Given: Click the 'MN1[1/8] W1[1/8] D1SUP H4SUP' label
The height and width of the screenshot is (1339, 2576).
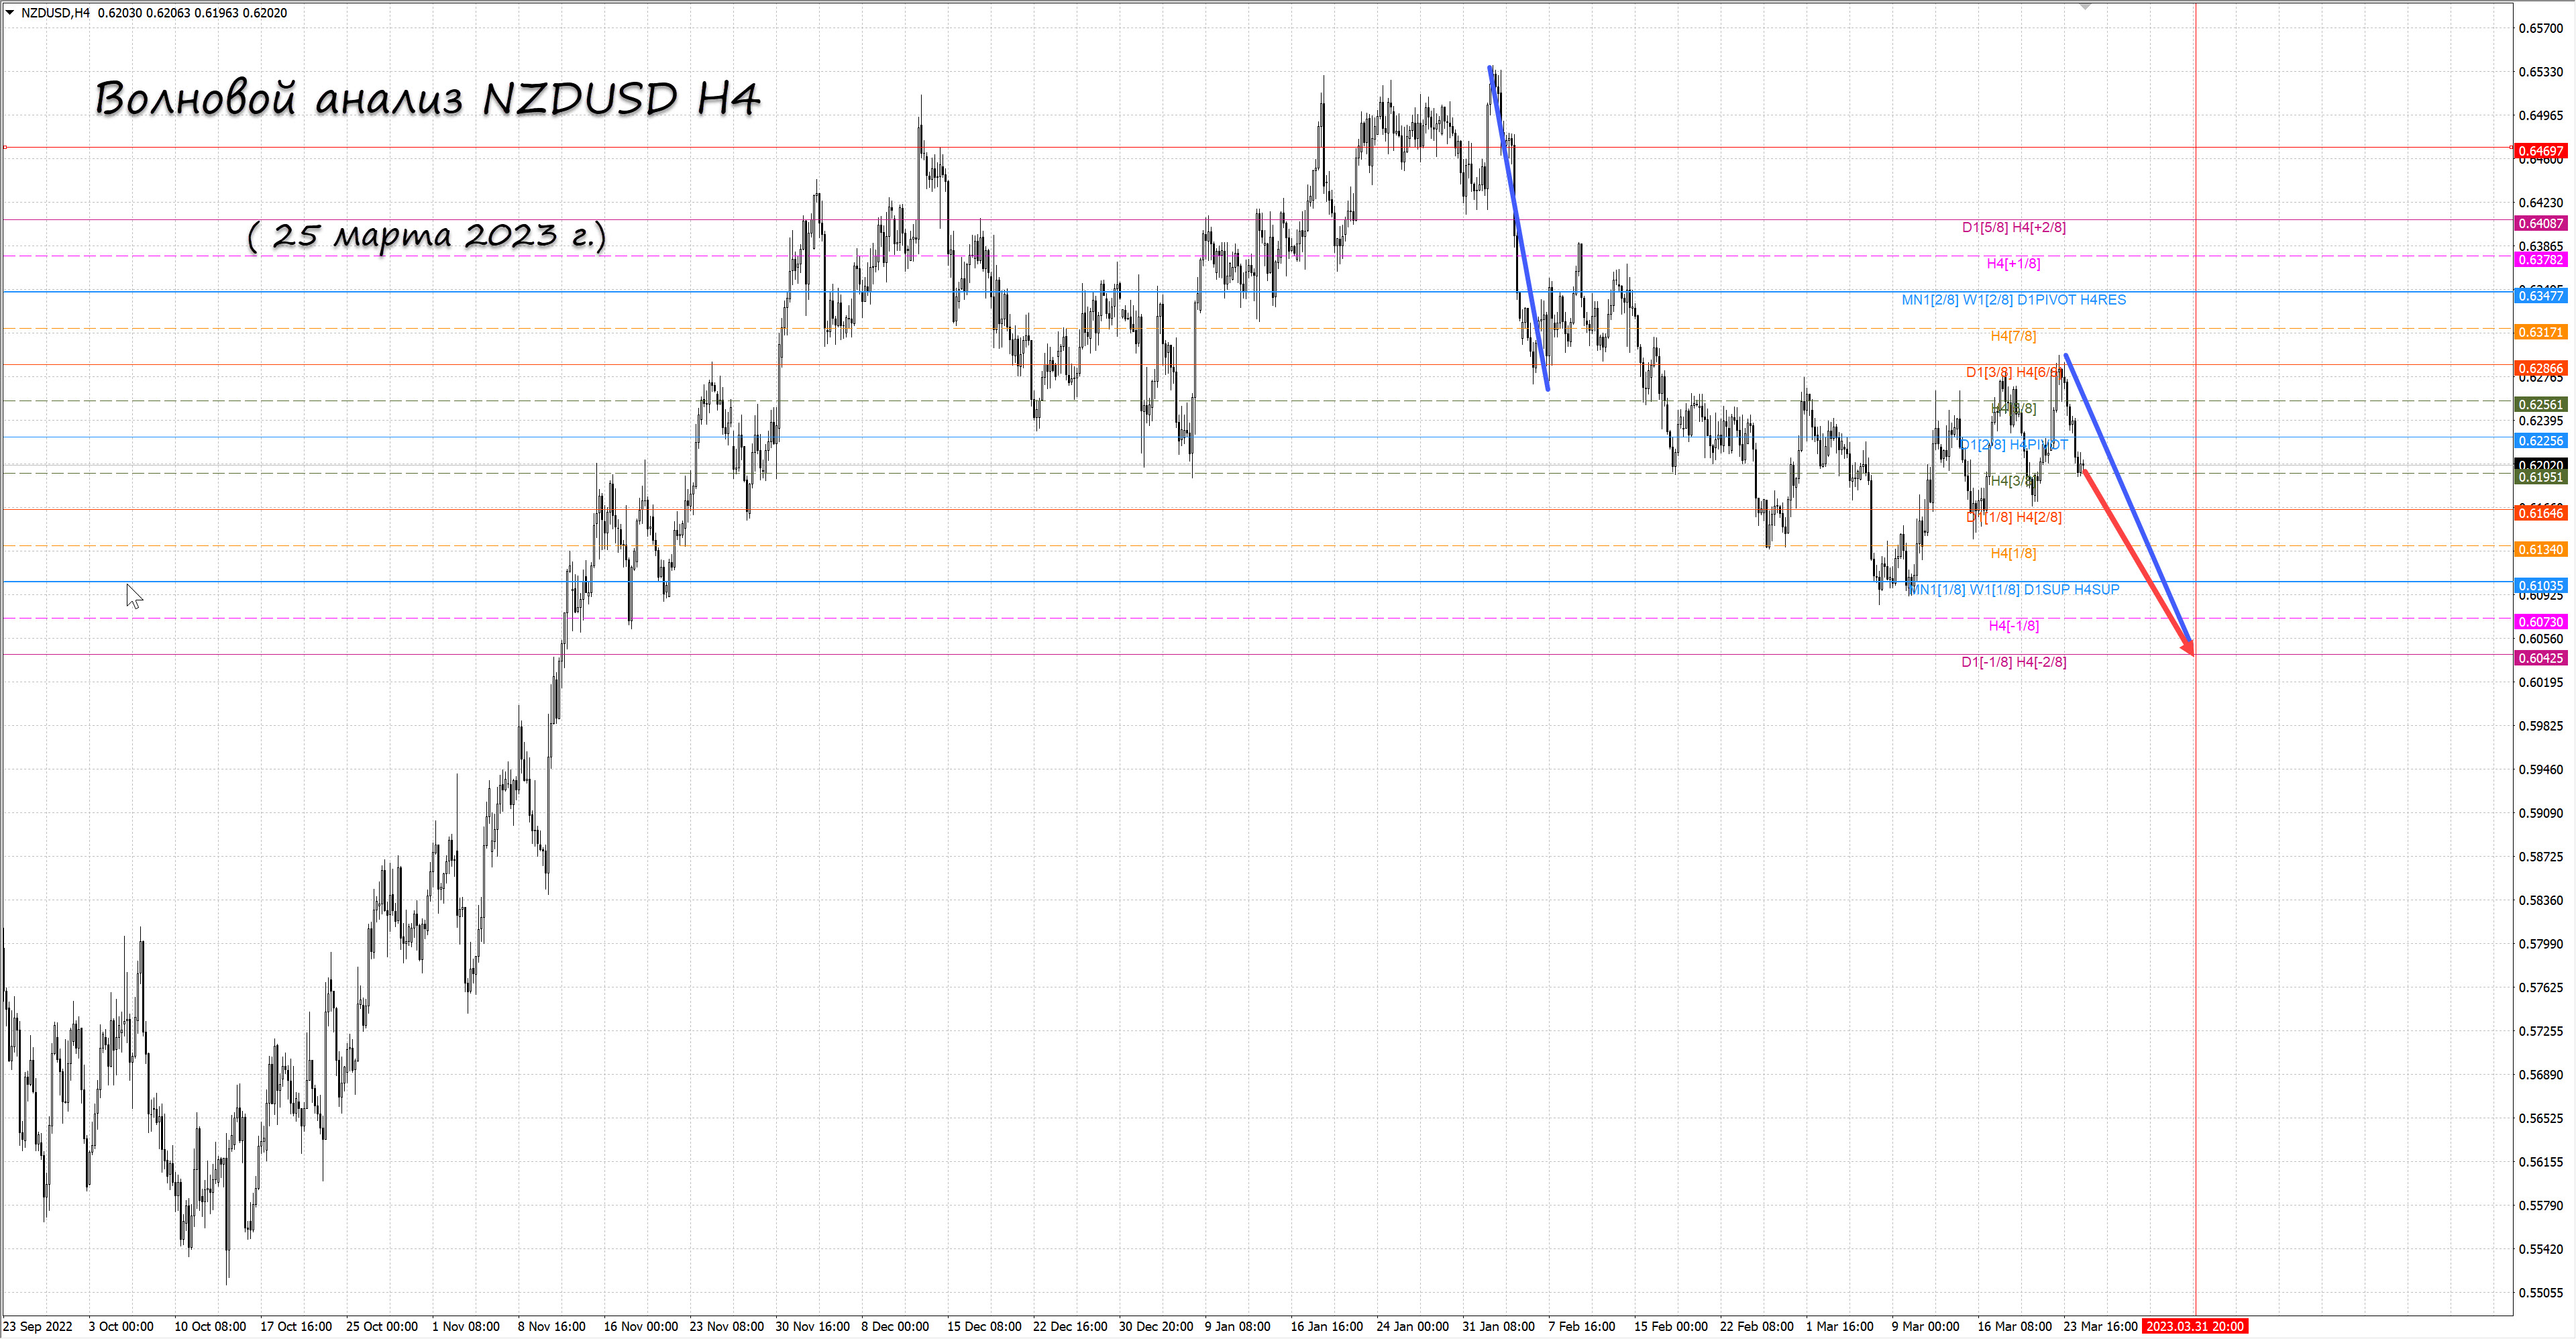Looking at the screenshot, I should click(x=2013, y=590).
